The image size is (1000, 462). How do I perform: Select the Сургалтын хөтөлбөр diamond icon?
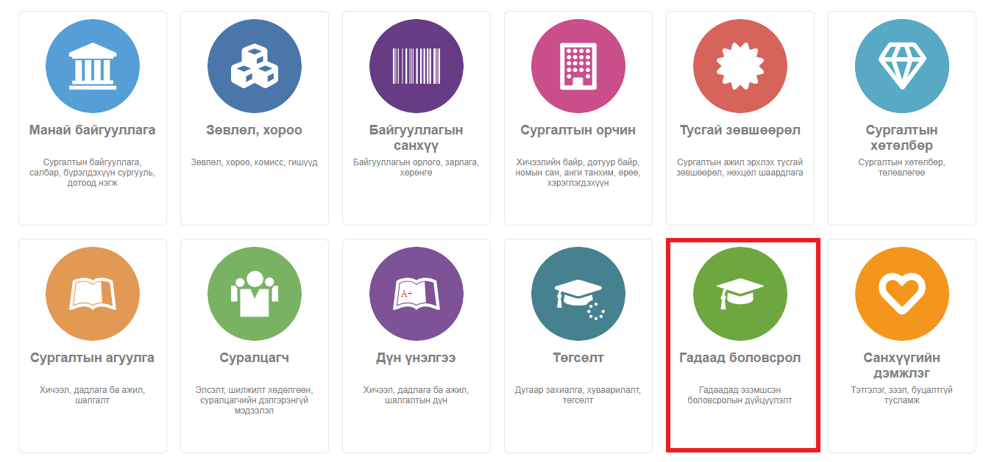[x=901, y=66]
